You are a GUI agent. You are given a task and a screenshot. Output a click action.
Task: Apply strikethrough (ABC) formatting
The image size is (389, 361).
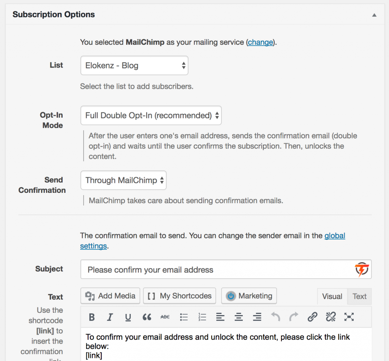165,317
